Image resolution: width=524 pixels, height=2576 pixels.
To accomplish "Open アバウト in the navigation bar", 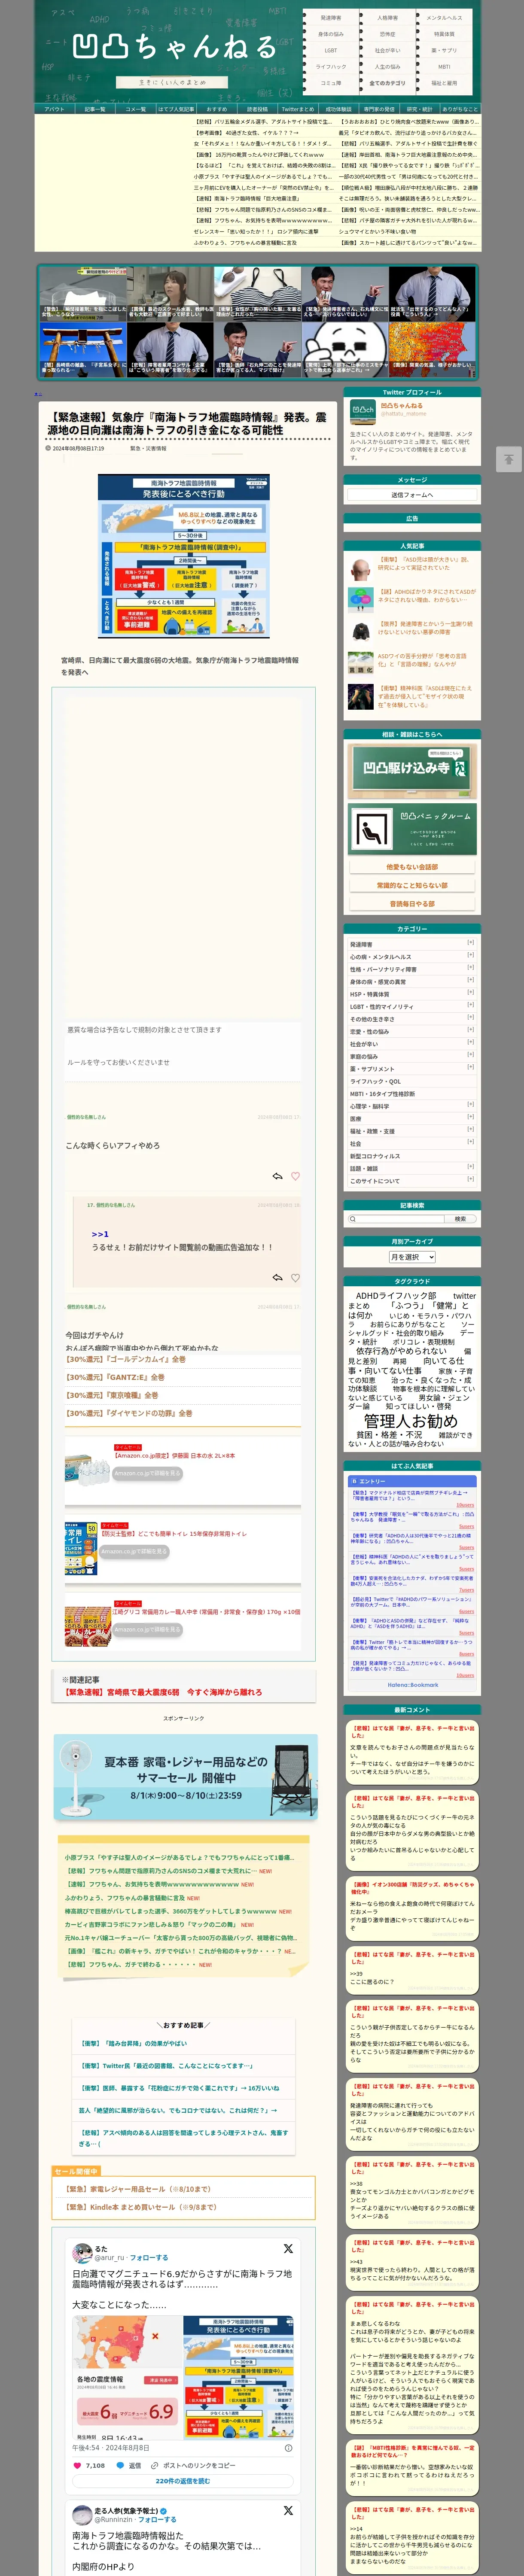I will click(54, 109).
